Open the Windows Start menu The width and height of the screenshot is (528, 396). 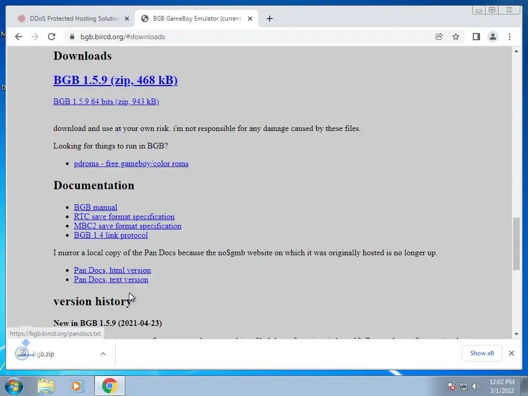(x=14, y=386)
